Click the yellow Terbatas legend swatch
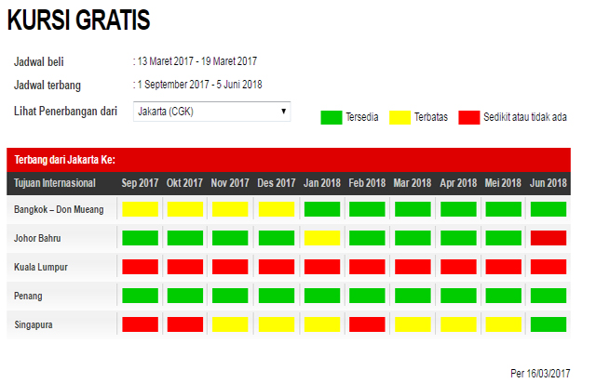596x383 pixels. click(x=400, y=117)
